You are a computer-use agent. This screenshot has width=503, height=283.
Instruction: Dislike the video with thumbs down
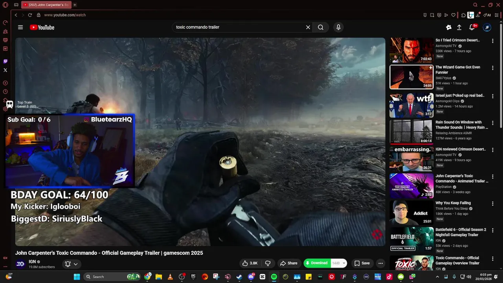pos(268,263)
